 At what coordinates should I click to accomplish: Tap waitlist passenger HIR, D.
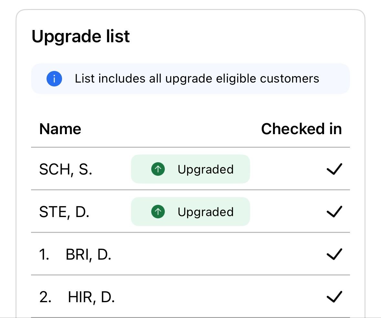point(91,297)
